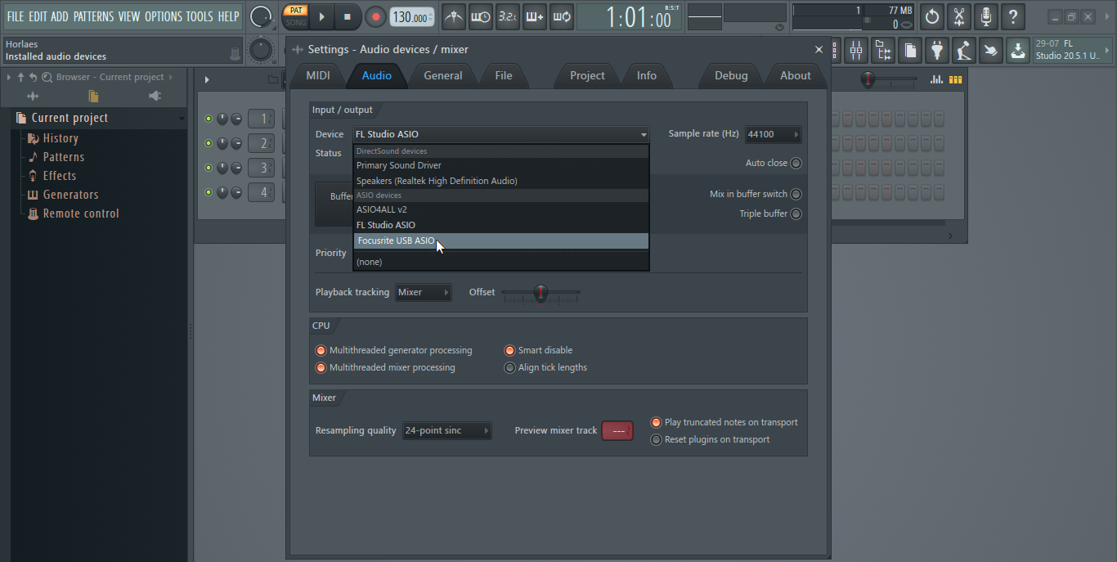Select the browser audio waveform tab icon

(33, 96)
